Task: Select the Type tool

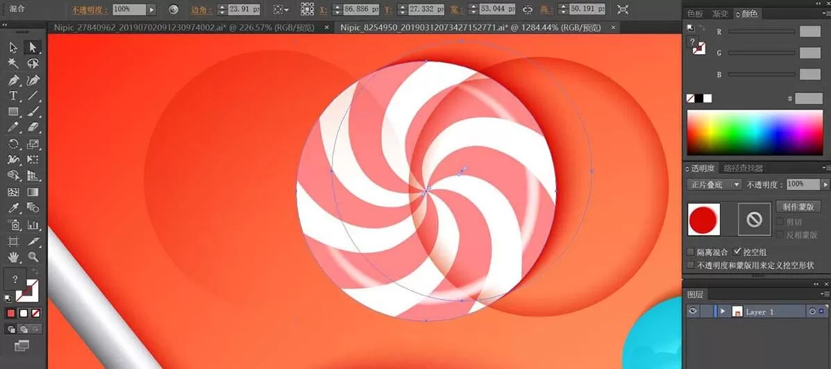Action: tap(13, 96)
